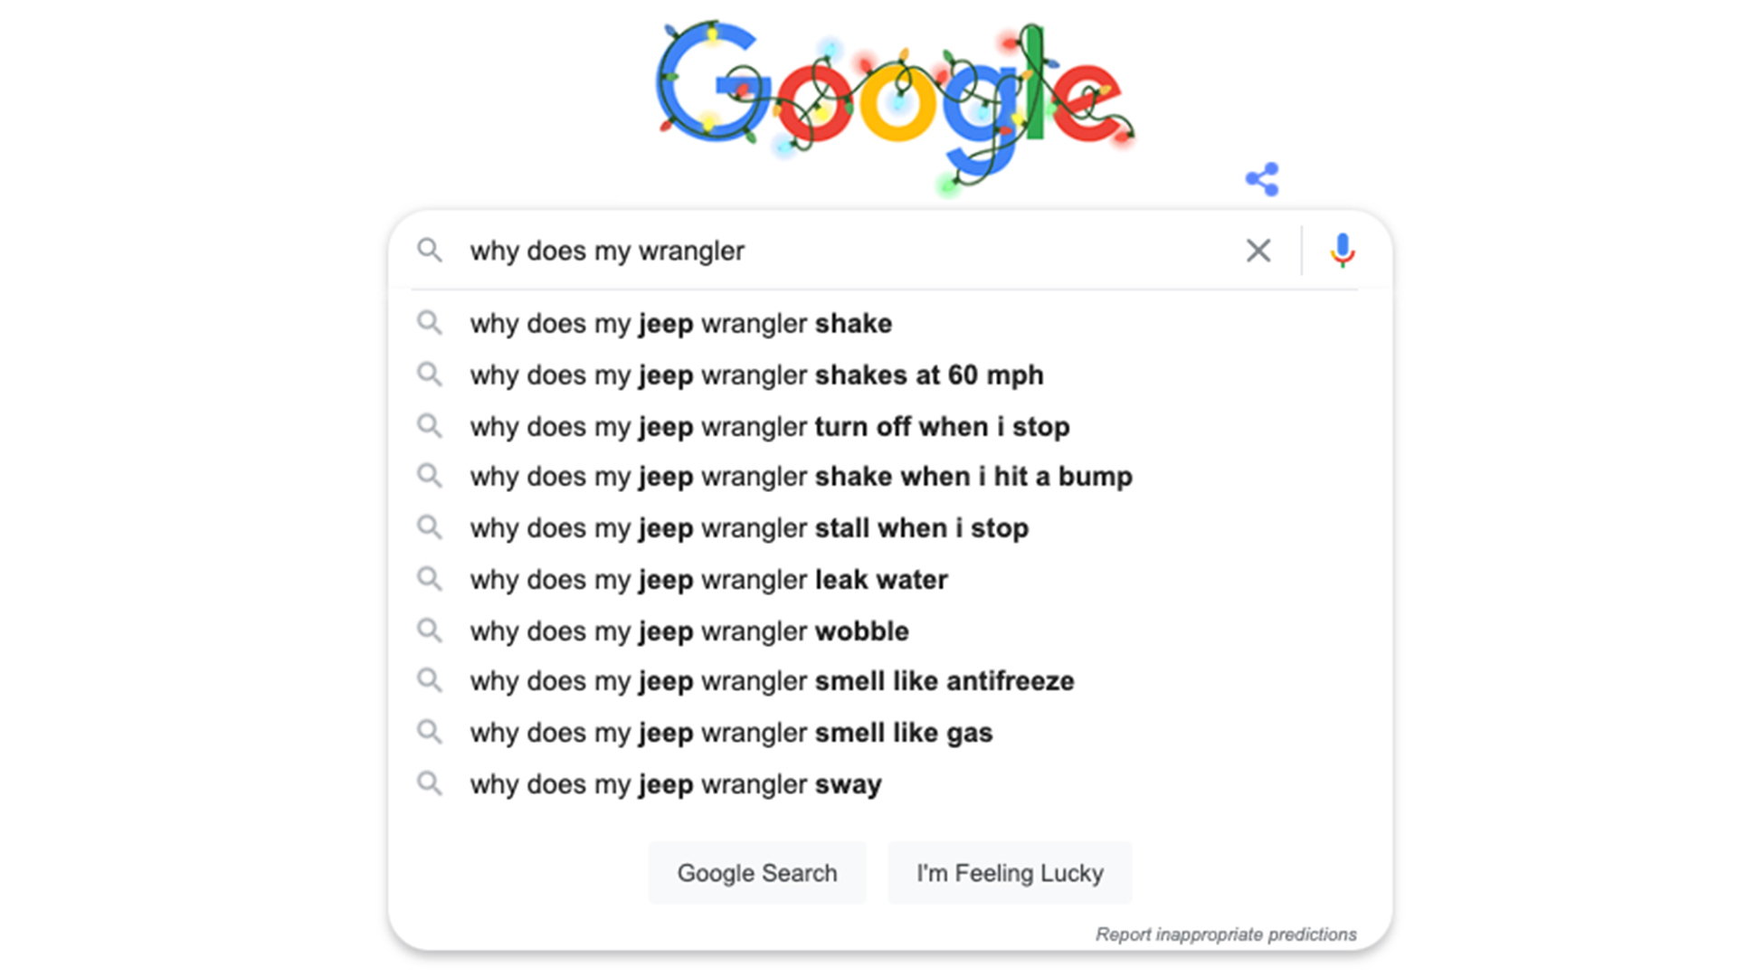Viewport: 1737px width, 977px height.
Task: Pick the 'smell like antifreeze' suggestion
Action: tap(772, 681)
